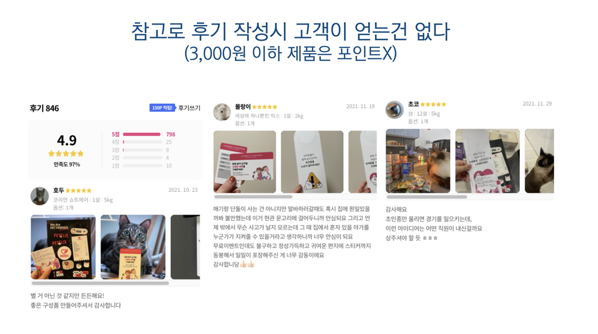Click horizontal scrollbar under 호두's photos

(100, 283)
